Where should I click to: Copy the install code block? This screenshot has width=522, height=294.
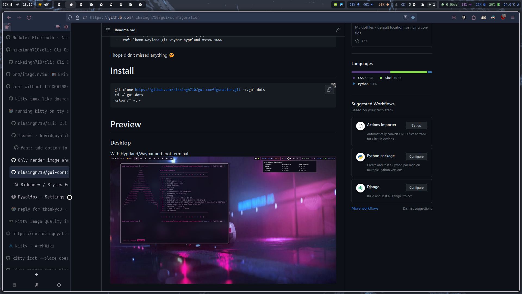tap(329, 90)
